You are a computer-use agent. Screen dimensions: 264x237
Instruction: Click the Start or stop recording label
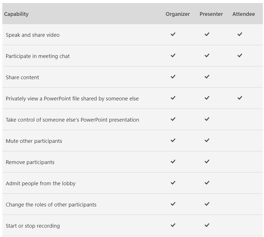(33, 226)
